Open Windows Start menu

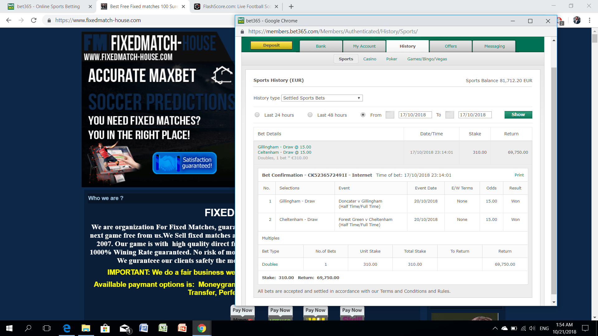(x=9, y=328)
